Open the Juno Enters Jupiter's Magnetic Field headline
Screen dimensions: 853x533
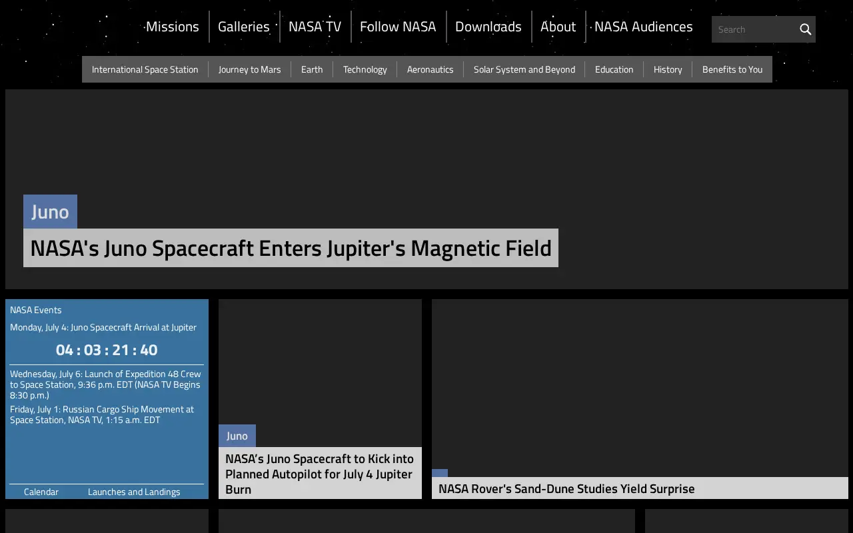point(291,248)
